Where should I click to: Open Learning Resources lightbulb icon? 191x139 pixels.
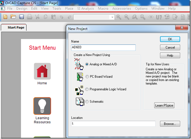[x=42, y=106]
